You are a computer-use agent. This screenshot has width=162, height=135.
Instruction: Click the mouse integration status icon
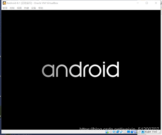(139, 132)
